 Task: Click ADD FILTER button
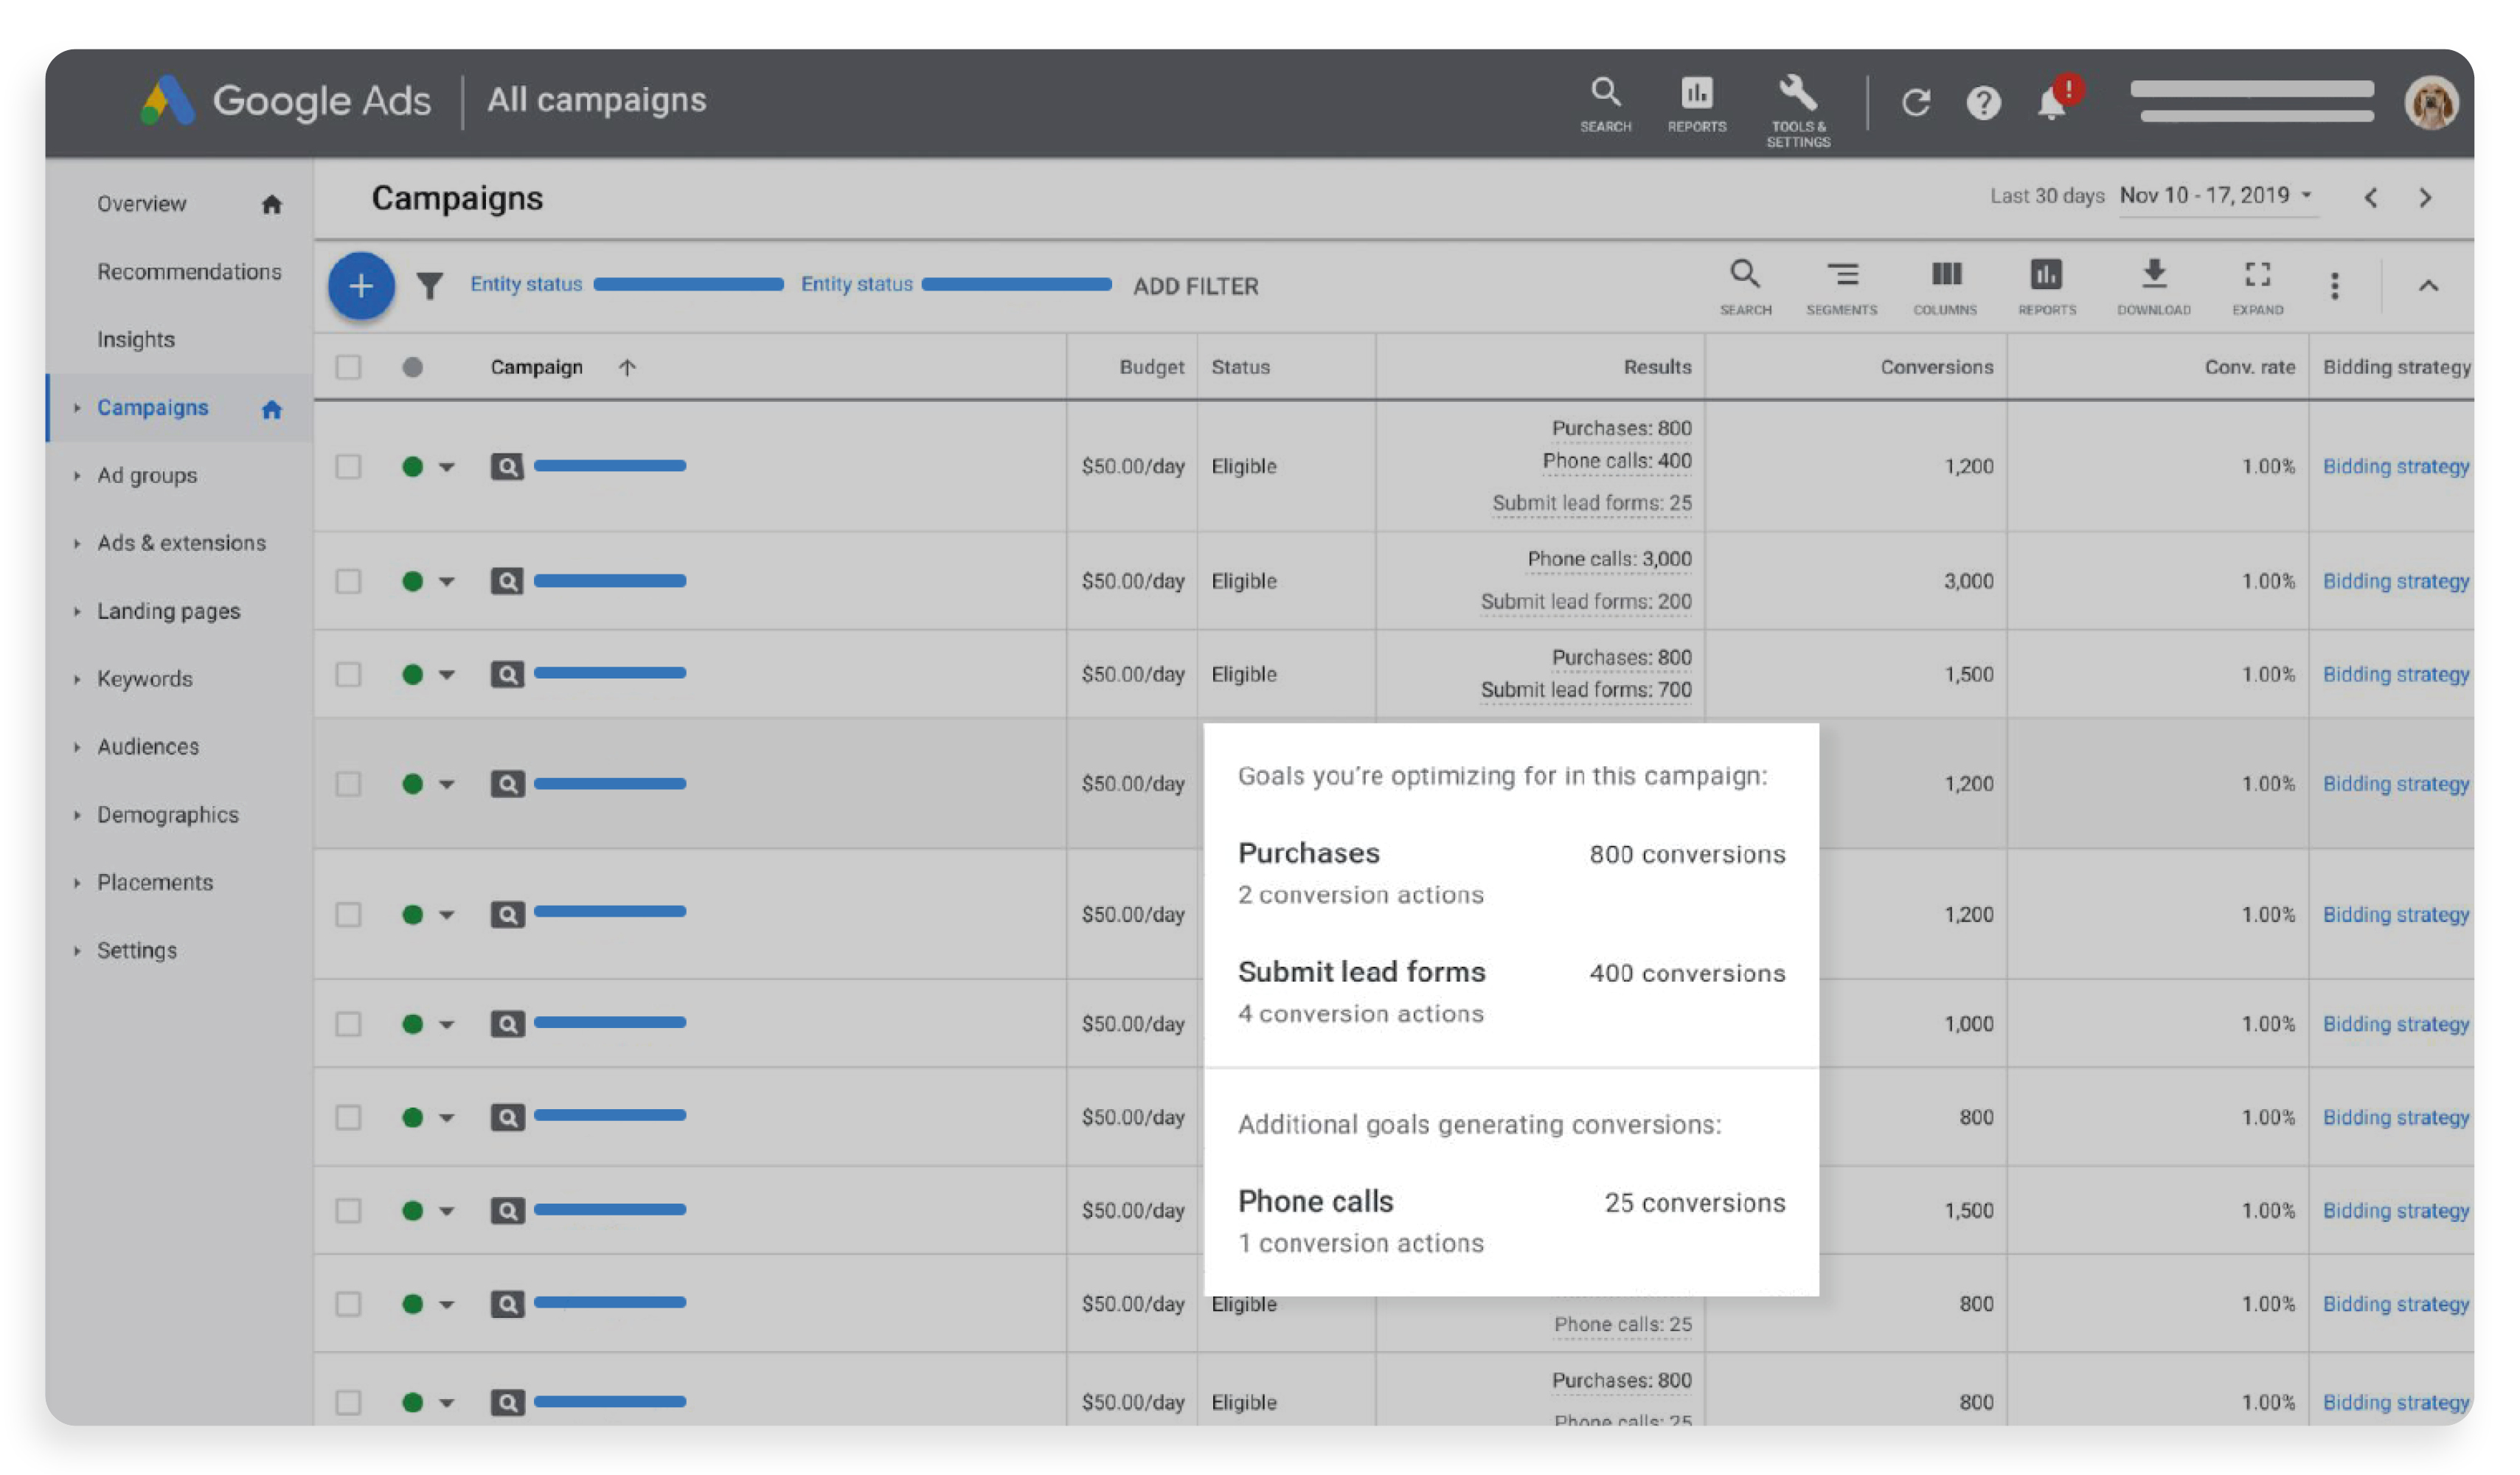1196,285
